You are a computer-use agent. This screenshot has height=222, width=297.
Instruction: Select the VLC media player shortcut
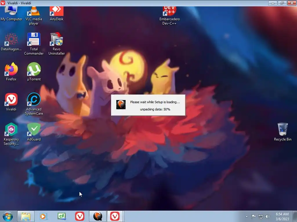tap(34, 16)
